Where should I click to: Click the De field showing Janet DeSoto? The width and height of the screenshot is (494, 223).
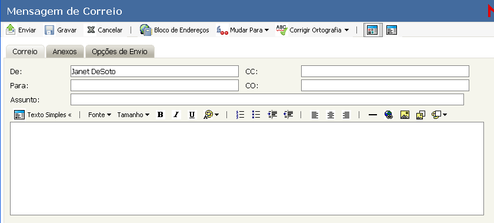pyautogui.click(x=154, y=71)
